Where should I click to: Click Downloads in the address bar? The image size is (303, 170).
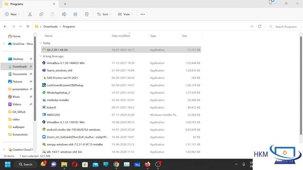tap(51, 26)
